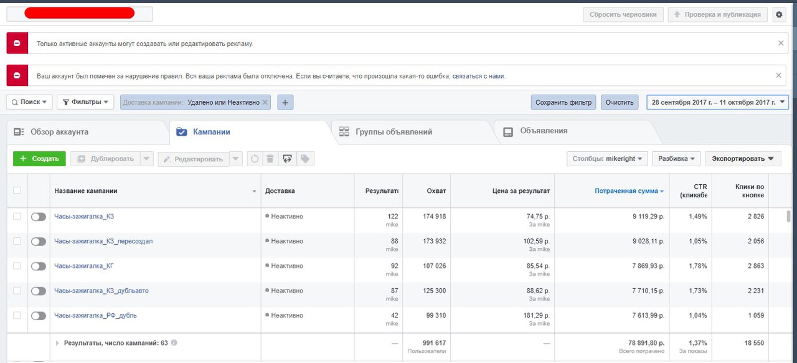
Task: Dismiss the first red warning banner
Action: pos(781,44)
